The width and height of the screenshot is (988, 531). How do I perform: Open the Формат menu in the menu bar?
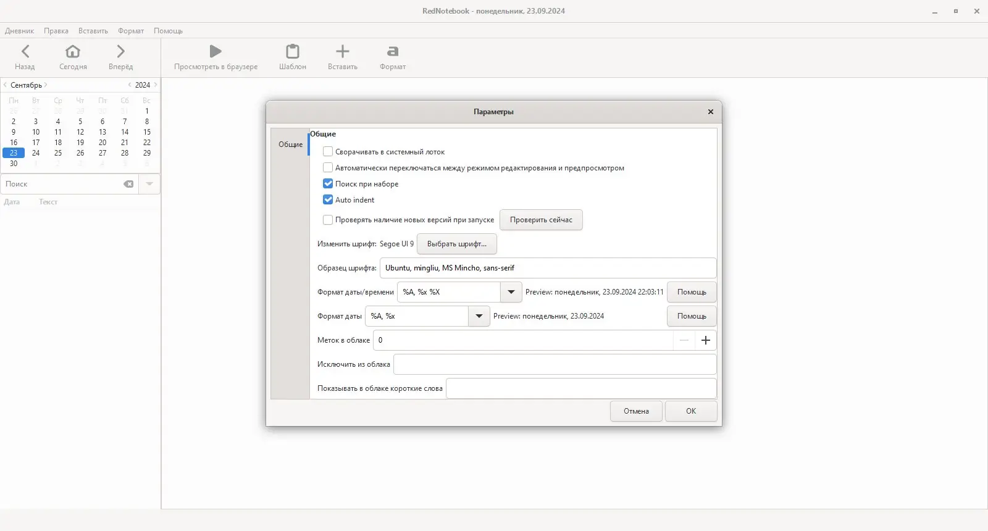coord(131,31)
